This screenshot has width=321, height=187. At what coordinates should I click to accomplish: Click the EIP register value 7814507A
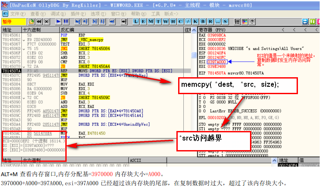click(217, 73)
